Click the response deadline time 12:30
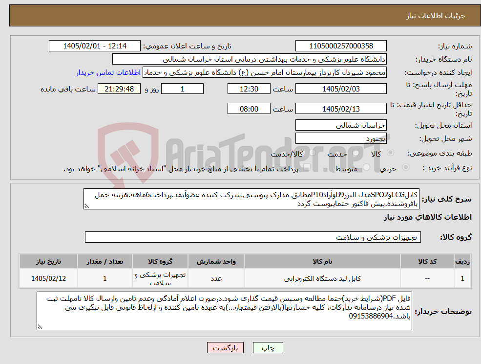This screenshot has width=481, height=364. pos(249,89)
